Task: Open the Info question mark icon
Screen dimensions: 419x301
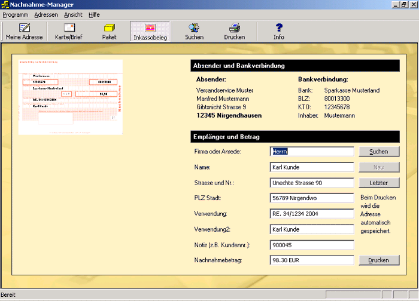Action: pyautogui.click(x=278, y=31)
